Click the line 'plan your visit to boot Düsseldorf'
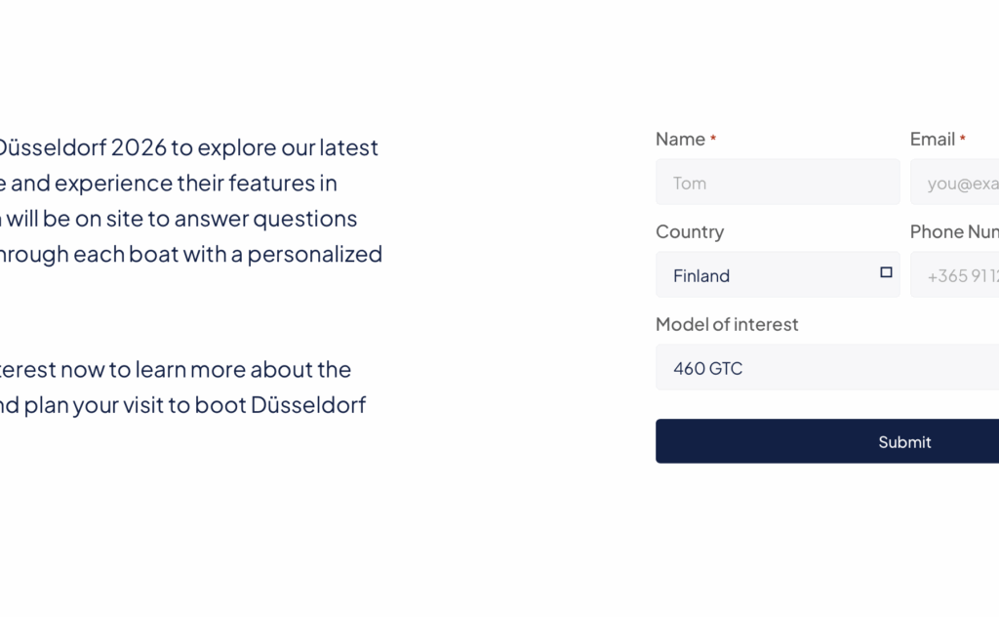999x617 pixels. pyautogui.click(x=183, y=404)
